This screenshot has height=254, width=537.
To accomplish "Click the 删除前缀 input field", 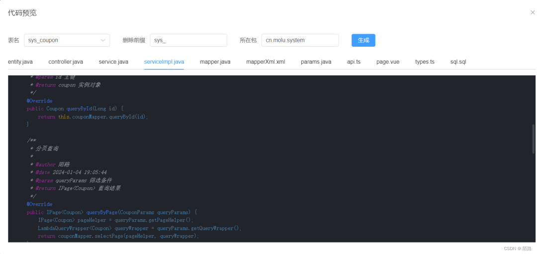I will point(188,40).
